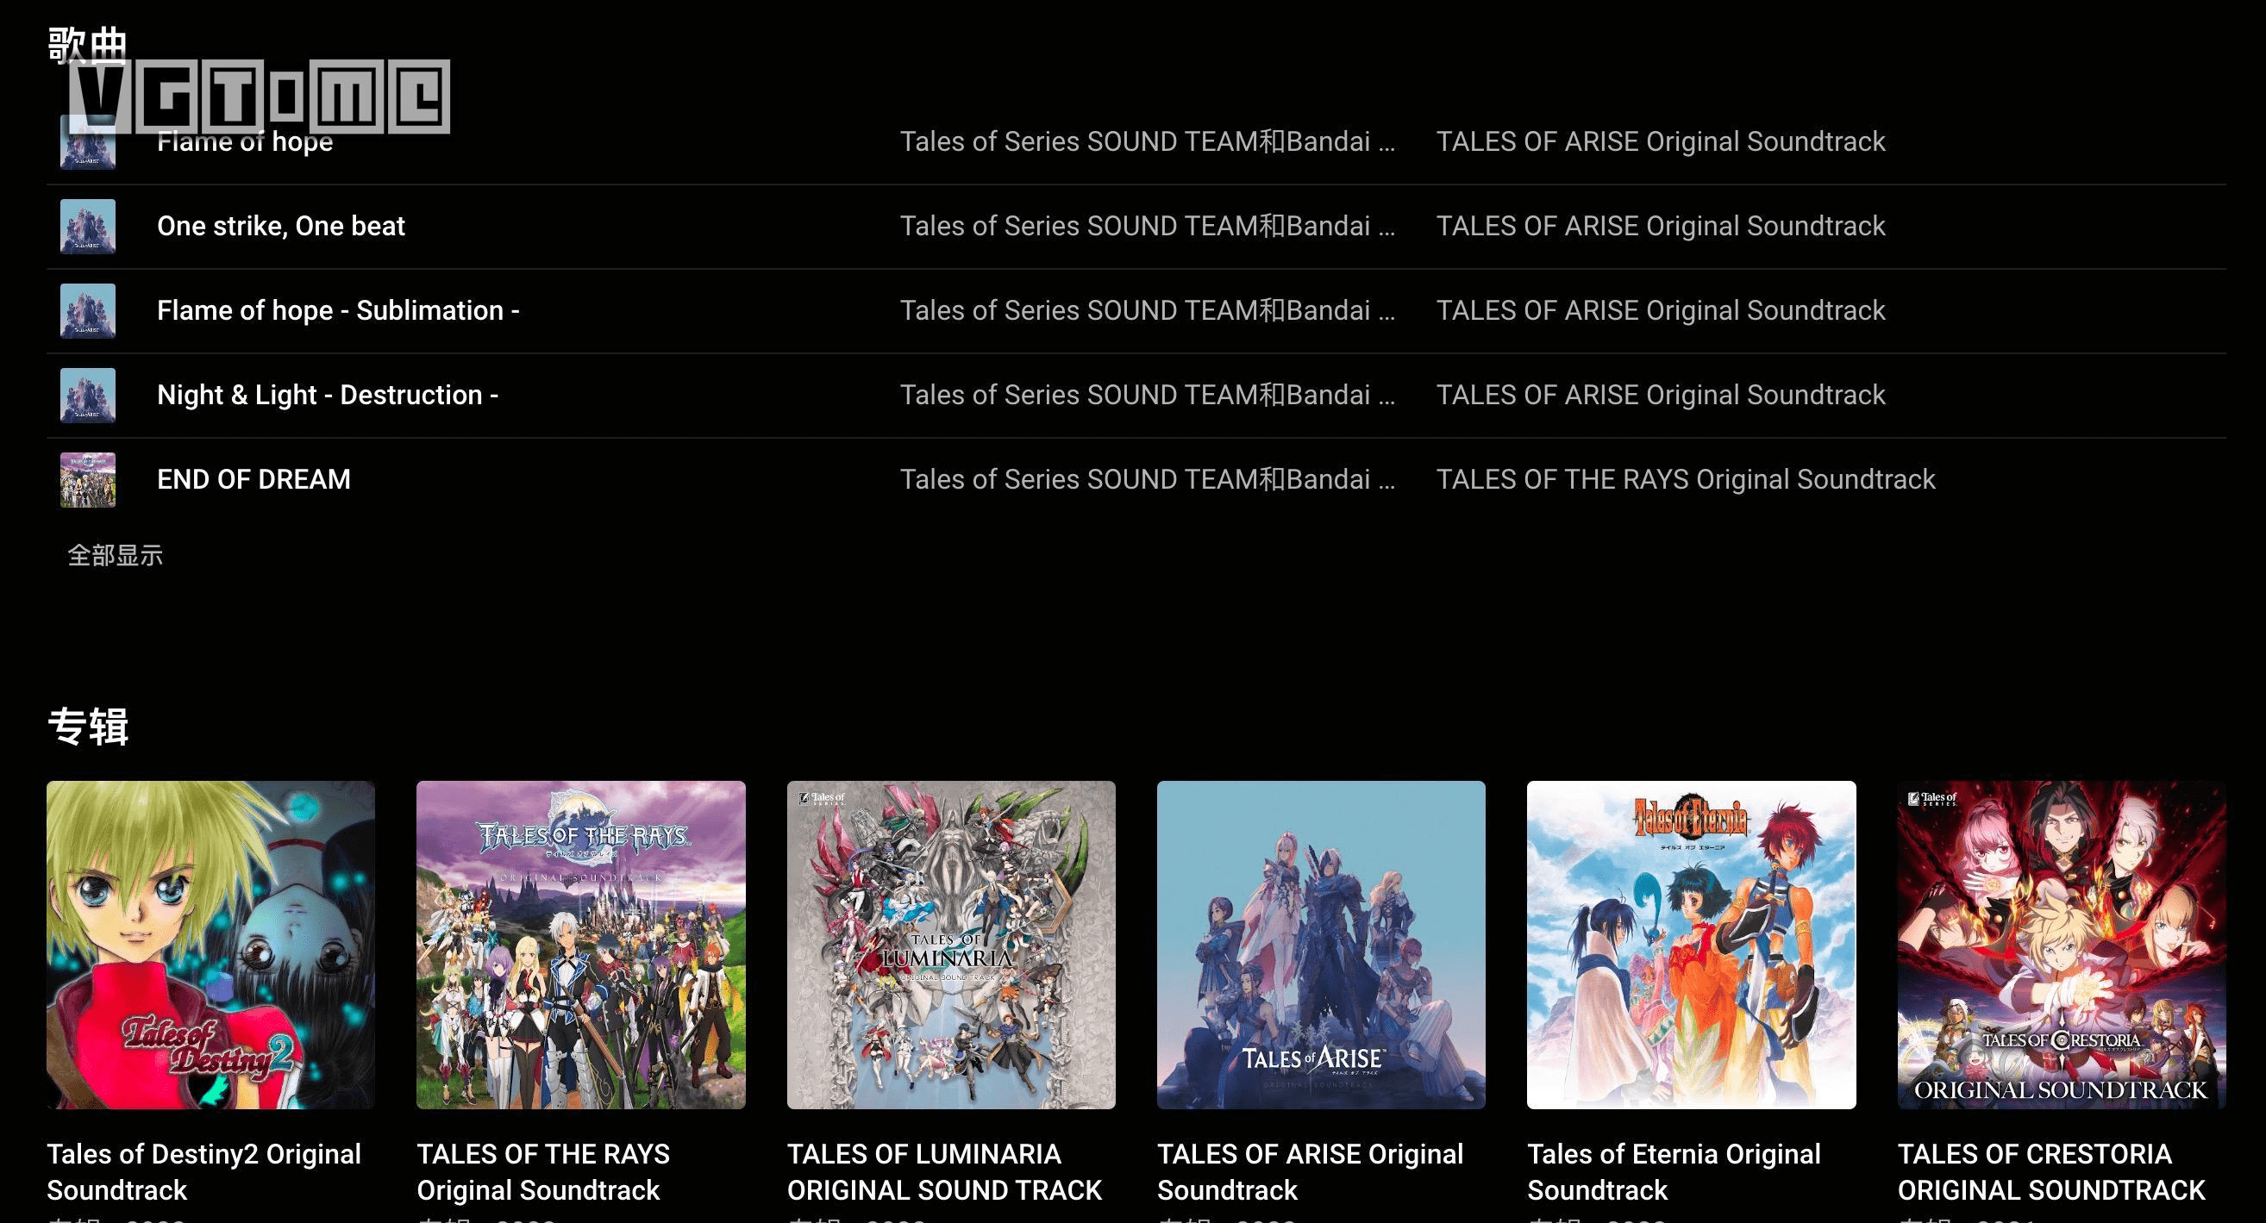Click the Night & Light Destruction track icon
Screen dimensions: 2266x1223
point(86,395)
